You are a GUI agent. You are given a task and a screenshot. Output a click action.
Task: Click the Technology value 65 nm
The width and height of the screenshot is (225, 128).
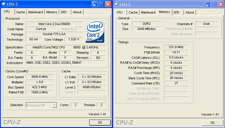pyautogui.click(x=34, y=39)
